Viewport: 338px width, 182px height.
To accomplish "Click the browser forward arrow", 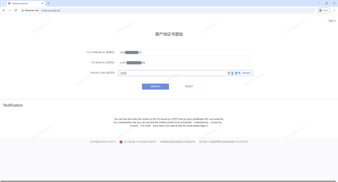I will click(x=10, y=11).
